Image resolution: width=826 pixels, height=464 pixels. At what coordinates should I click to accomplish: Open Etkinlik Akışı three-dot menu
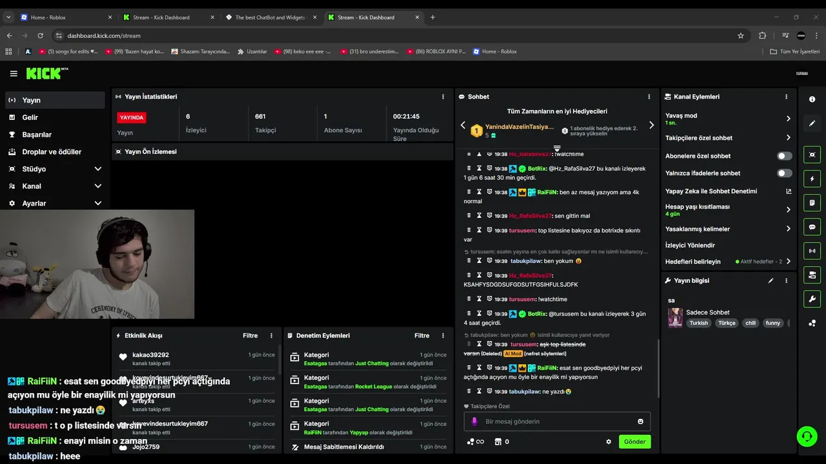[x=271, y=336]
